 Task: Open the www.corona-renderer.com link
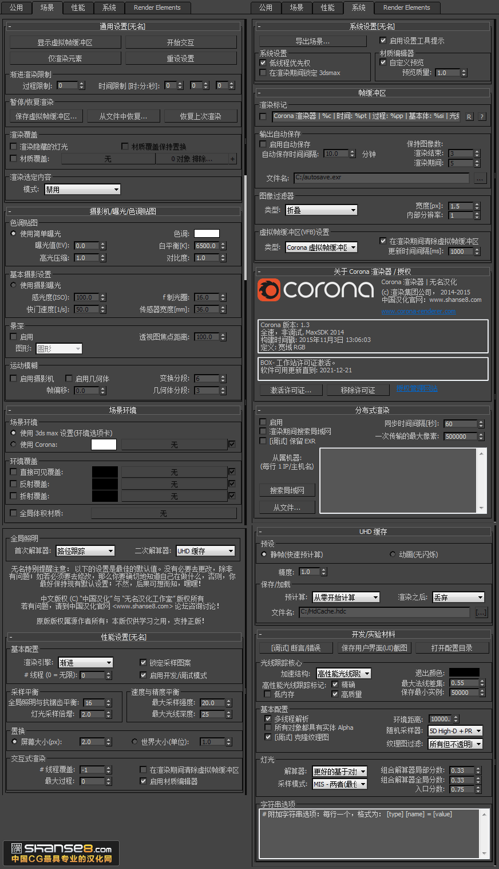(418, 312)
